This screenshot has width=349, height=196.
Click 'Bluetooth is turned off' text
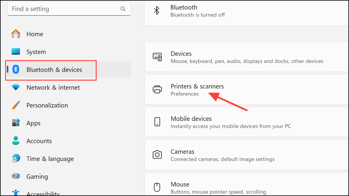click(198, 15)
